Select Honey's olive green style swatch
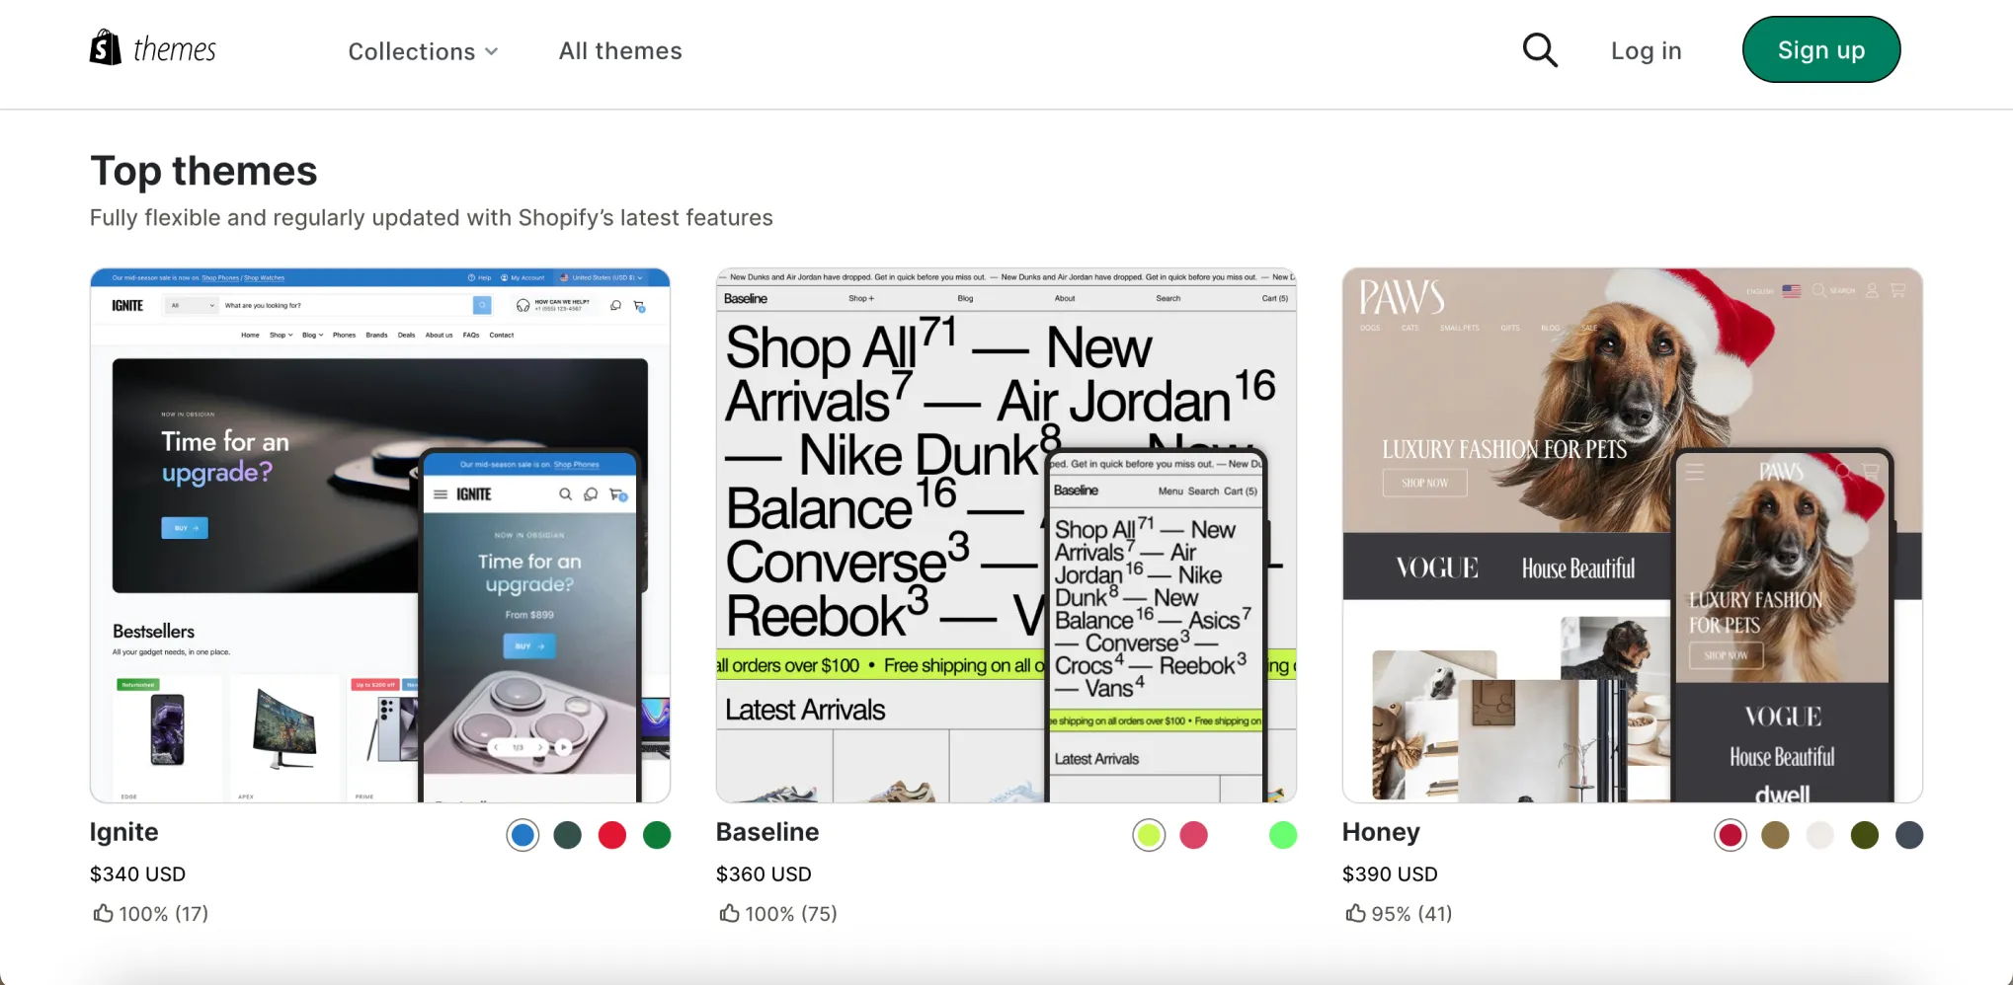The height and width of the screenshot is (985, 2013). click(1865, 835)
